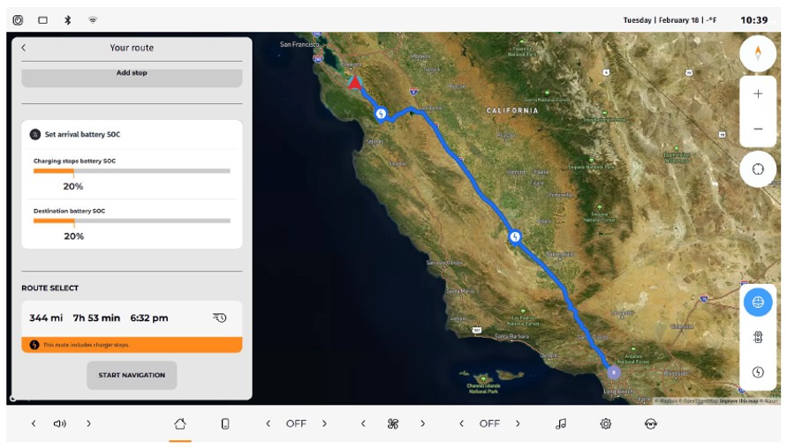Recenter map on current location
The image size is (787, 448).
coord(758,168)
